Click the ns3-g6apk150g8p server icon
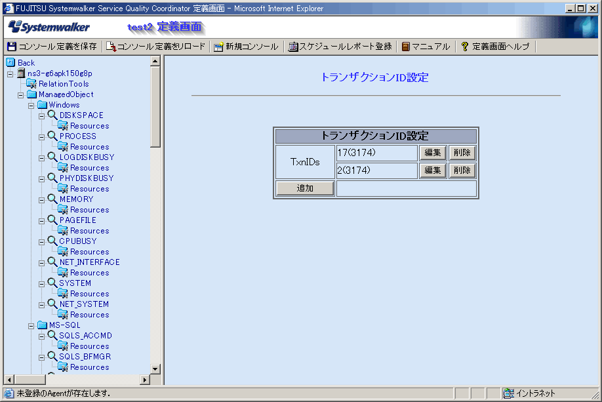The height and width of the screenshot is (402, 602). click(21, 73)
